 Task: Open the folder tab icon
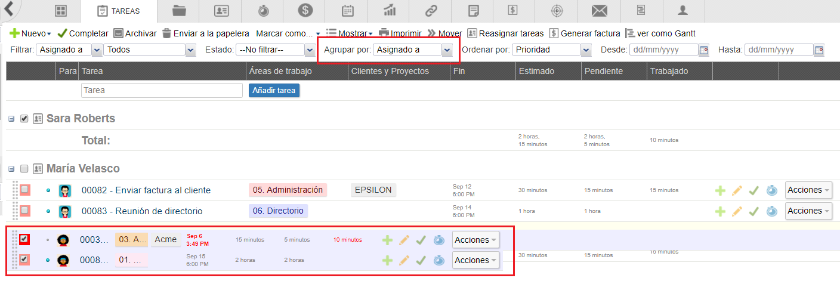coord(179,11)
